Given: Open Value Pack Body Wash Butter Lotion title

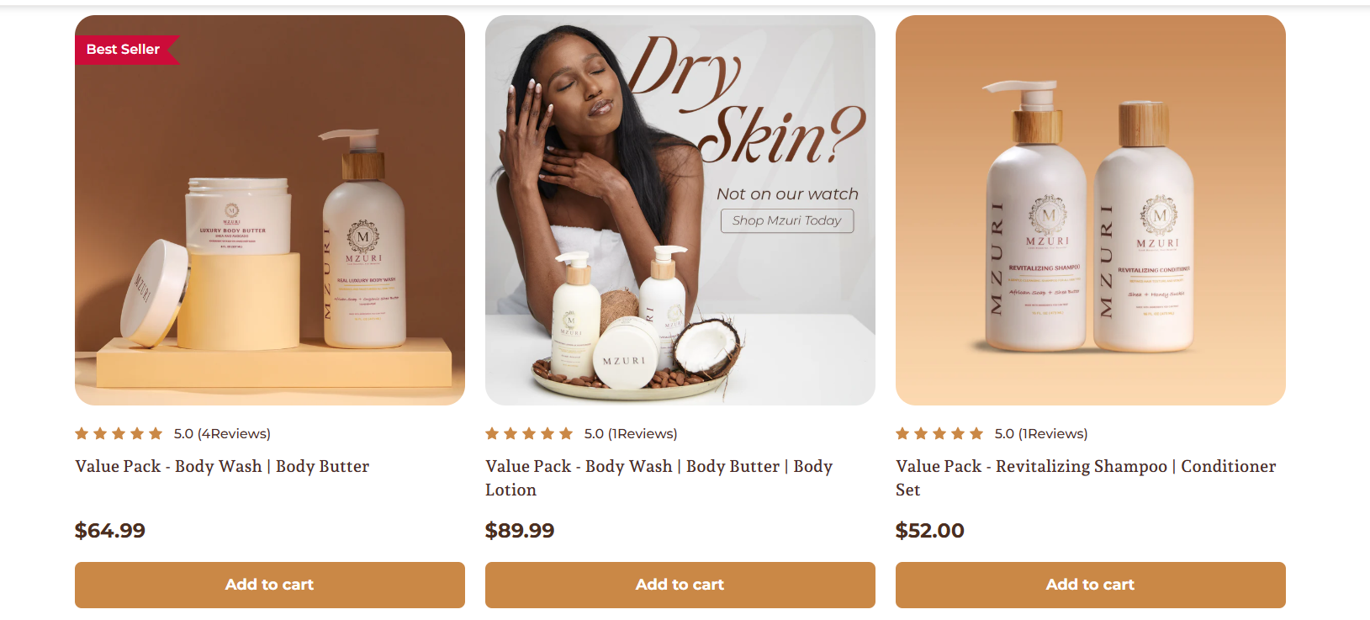Looking at the screenshot, I should (x=659, y=478).
